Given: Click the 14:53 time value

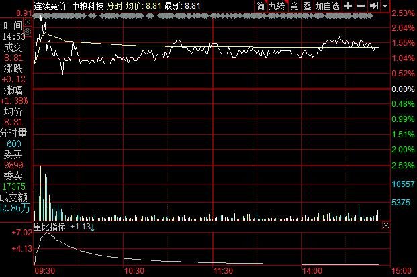Looking at the screenshot, I should [x=13, y=36].
